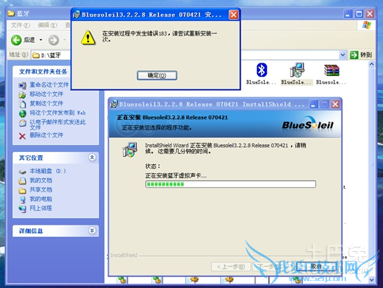
Task: Click 复制这个文件 (copy this file) task
Action: [47, 103]
